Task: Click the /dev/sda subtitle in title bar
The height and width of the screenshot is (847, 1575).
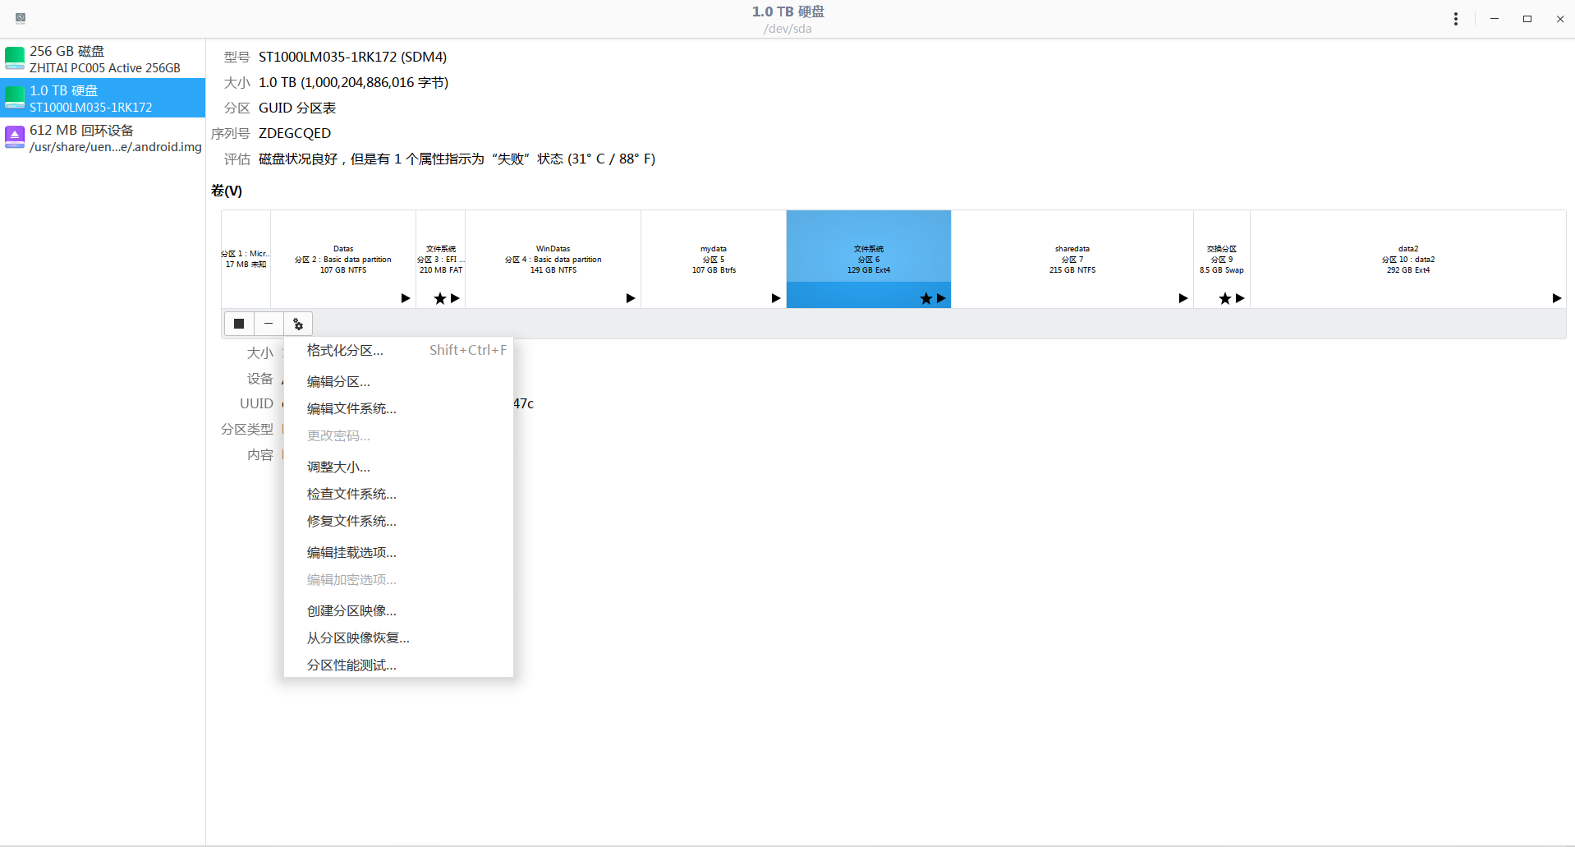Action: pyautogui.click(x=787, y=29)
